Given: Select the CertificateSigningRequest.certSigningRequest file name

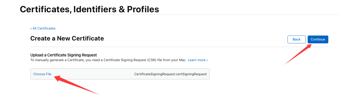Looking at the screenshot, I should coord(170,74).
